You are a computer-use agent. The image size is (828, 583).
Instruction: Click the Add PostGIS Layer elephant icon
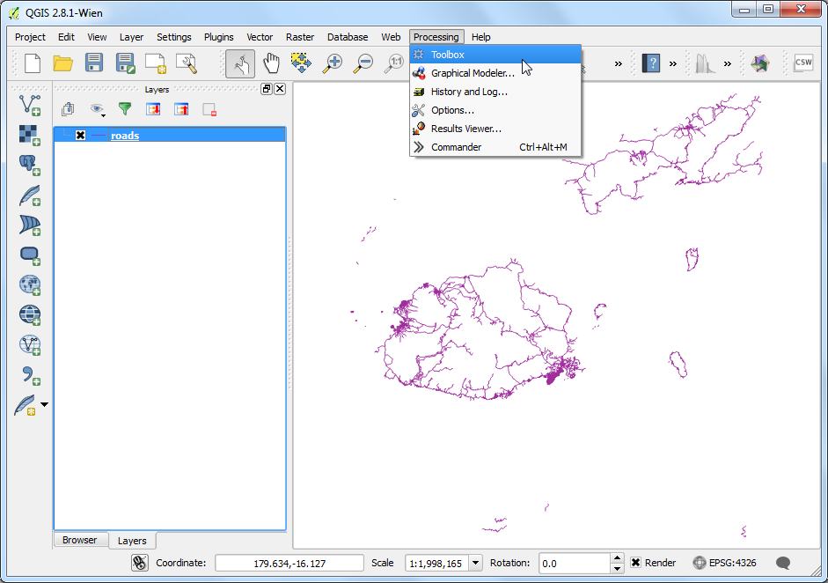(x=29, y=165)
